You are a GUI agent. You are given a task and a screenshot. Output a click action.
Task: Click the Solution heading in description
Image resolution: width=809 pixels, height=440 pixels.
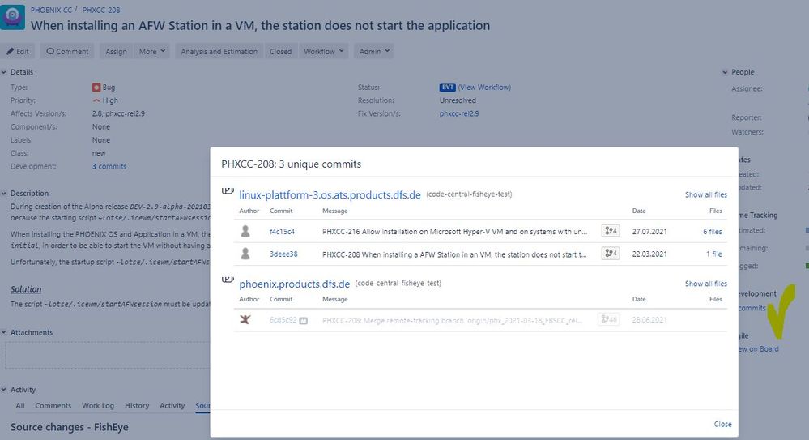tap(26, 289)
